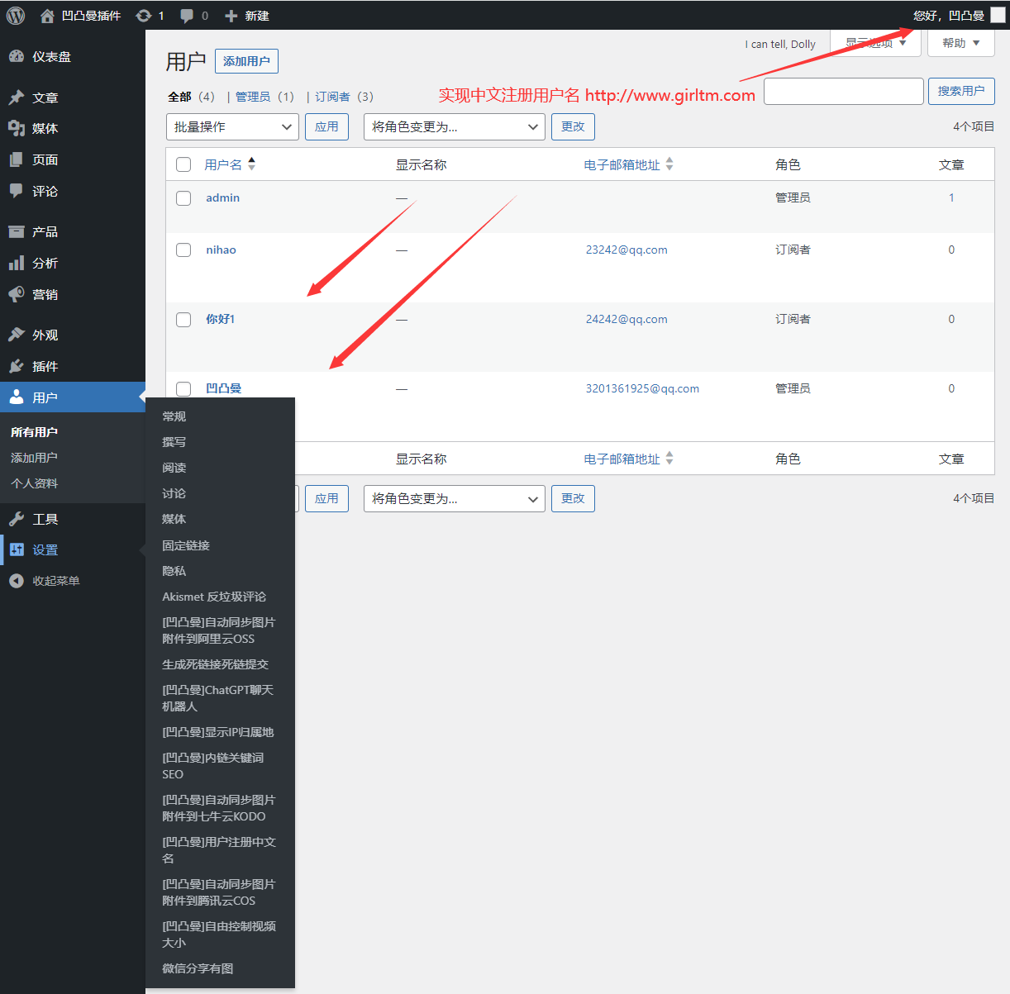Click the Plugins plug icon in sidebar

click(17, 366)
